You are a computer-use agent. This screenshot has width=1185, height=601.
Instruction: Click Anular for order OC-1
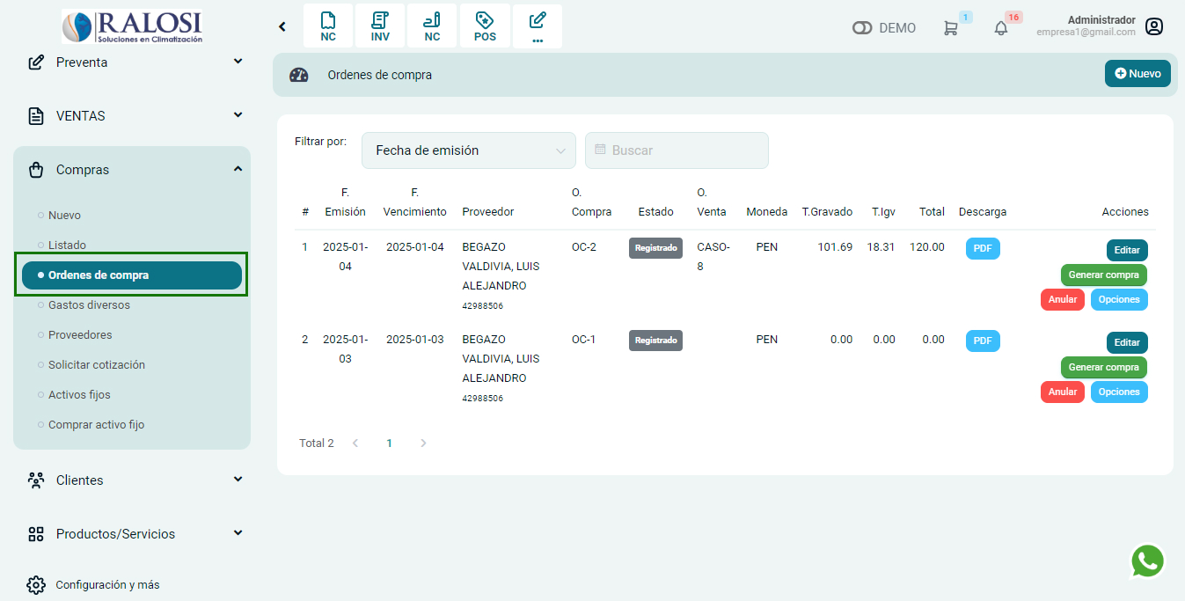tap(1062, 392)
